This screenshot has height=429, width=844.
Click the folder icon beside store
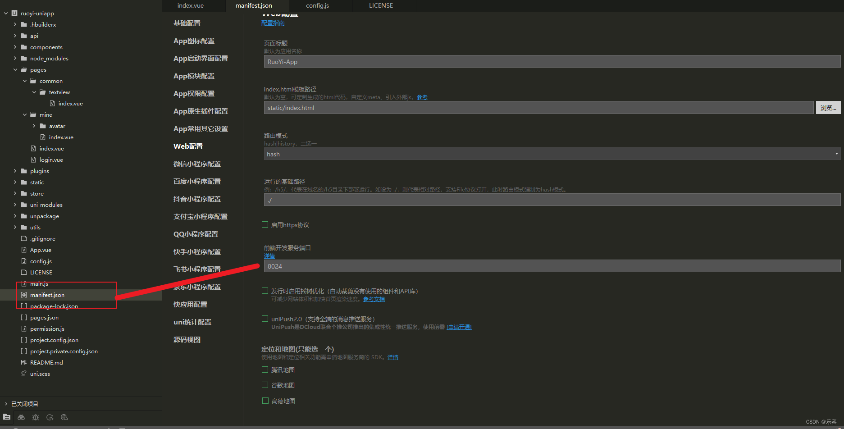pyautogui.click(x=24, y=193)
